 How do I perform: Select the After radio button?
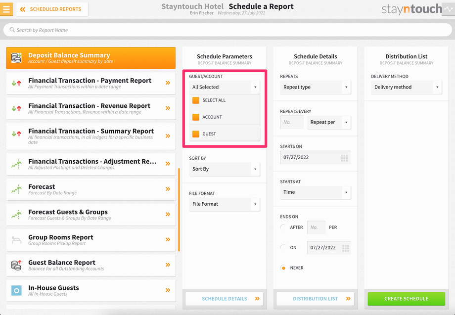(283, 227)
